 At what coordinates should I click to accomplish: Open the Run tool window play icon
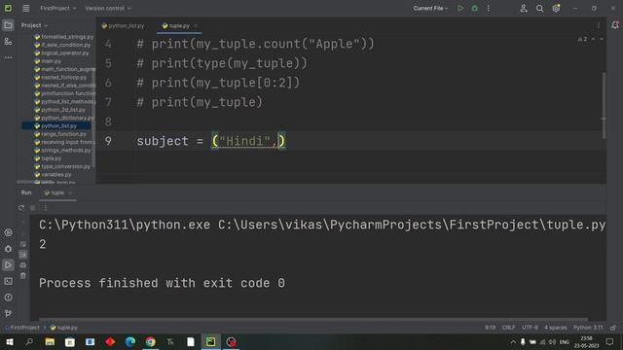[x=8, y=265]
